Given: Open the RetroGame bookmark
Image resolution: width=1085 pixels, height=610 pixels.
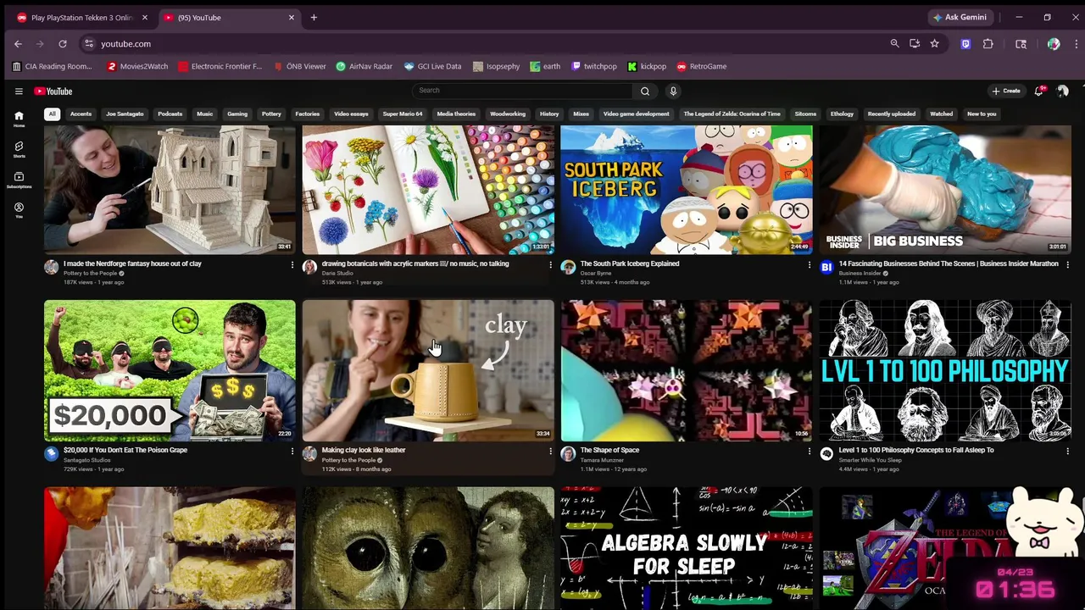Looking at the screenshot, I should point(701,66).
